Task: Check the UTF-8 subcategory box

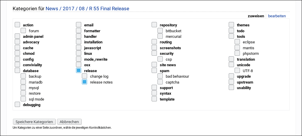Action: tap(237, 71)
